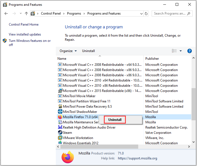This screenshot has height=166, width=197.
Task: Click MiniTool Movie Maker icon
Action: coord(60,96)
